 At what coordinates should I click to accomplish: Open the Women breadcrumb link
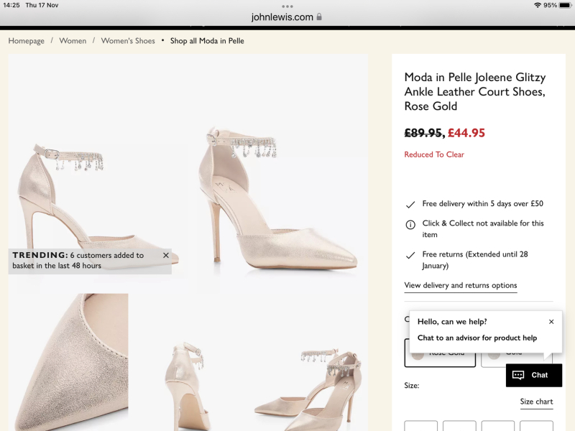73,41
